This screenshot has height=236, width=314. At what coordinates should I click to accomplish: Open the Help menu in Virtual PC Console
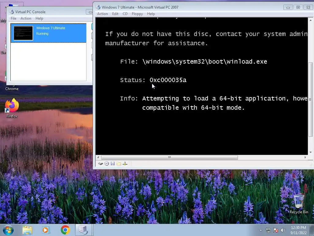(39, 18)
